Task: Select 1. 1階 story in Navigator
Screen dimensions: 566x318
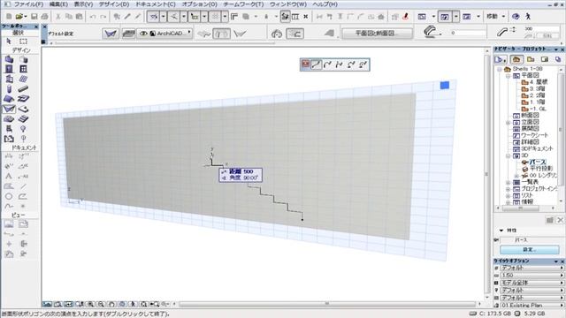Action: (x=533, y=102)
